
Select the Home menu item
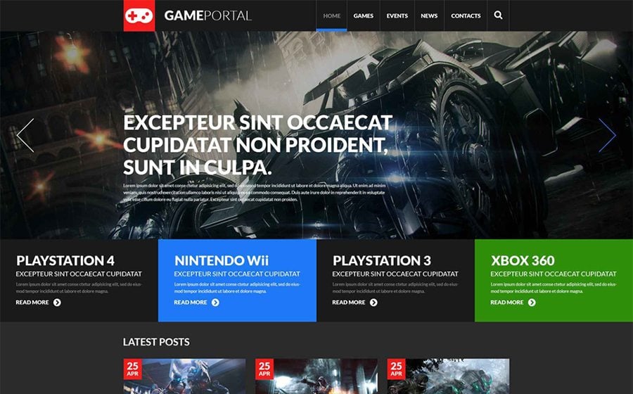[332, 15]
